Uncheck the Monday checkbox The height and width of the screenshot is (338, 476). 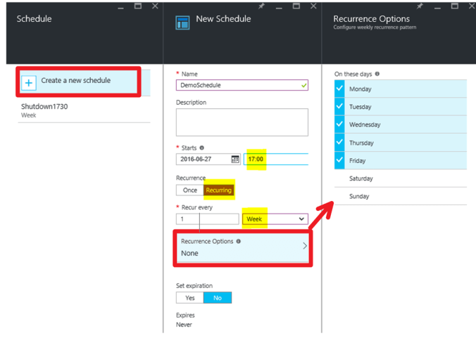click(x=340, y=89)
